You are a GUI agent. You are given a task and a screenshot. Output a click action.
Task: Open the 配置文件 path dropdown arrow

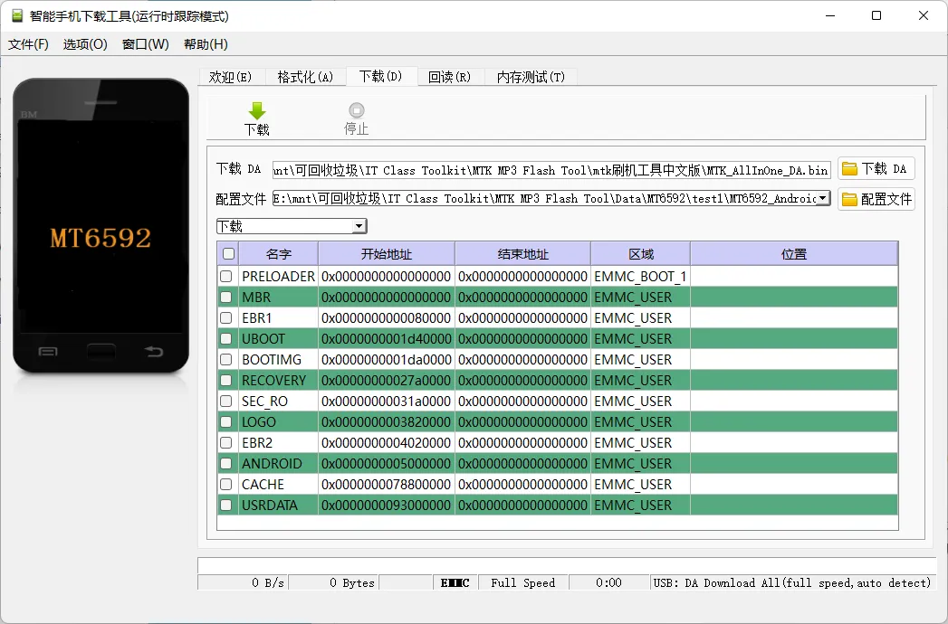click(x=823, y=198)
